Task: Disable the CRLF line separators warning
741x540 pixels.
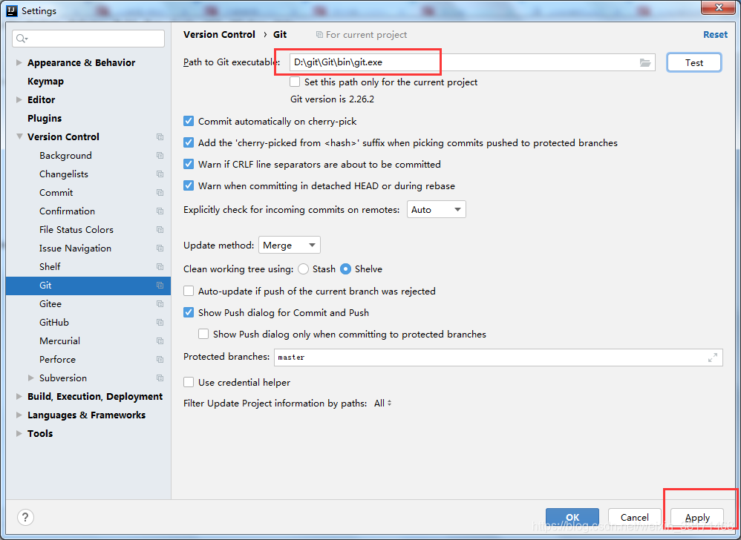Action: point(189,164)
